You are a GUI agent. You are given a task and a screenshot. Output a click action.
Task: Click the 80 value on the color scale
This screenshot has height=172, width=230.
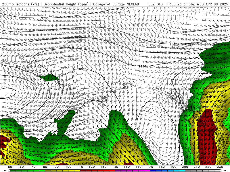45,167
